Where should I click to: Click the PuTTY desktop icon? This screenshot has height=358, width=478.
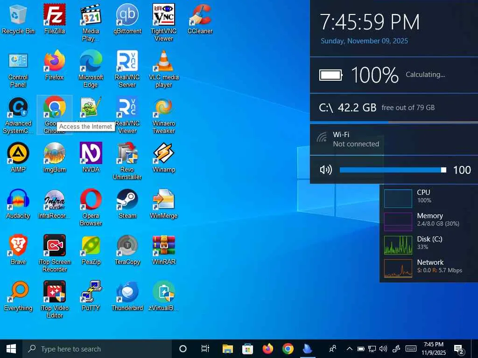coord(91,296)
